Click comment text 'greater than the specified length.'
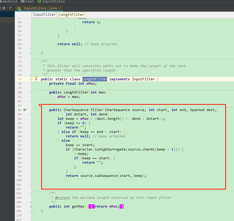 coord(82,70)
